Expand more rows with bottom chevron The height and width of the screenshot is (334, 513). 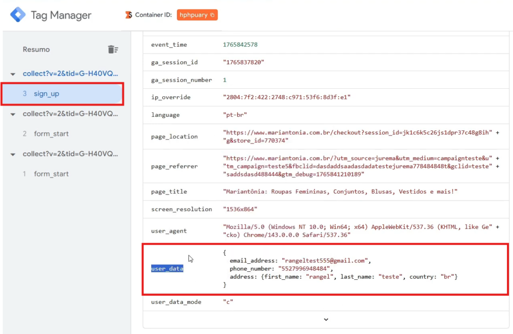pos(326,319)
